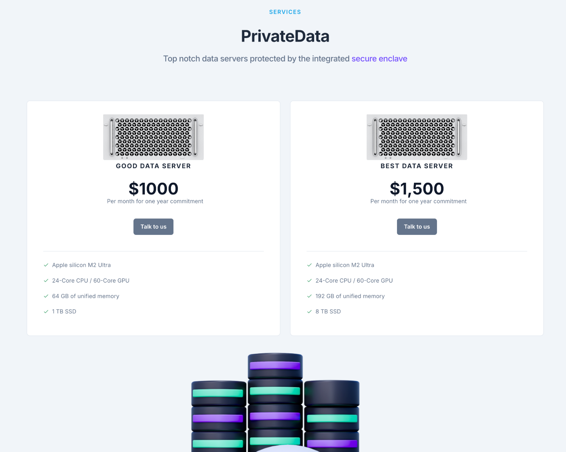Click checkmark beside 64 GB of unified memory
The height and width of the screenshot is (452, 566).
pos(46,296)
